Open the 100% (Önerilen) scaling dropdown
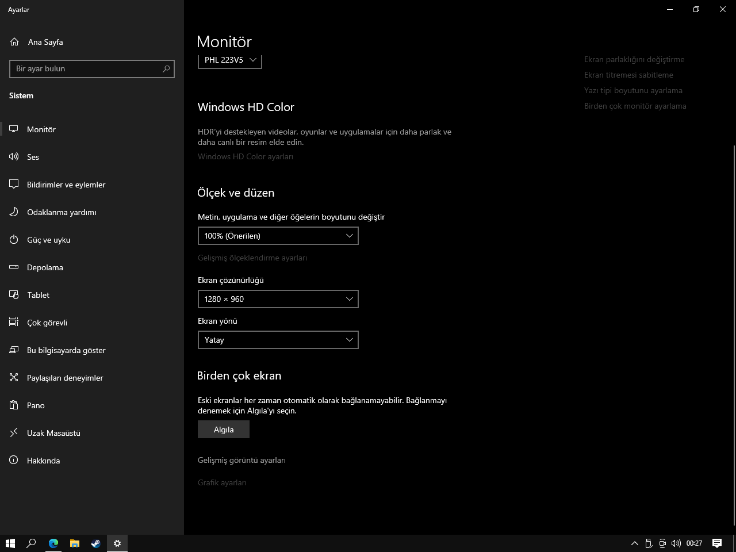This screenshot has width=736, height=552. 278,236
